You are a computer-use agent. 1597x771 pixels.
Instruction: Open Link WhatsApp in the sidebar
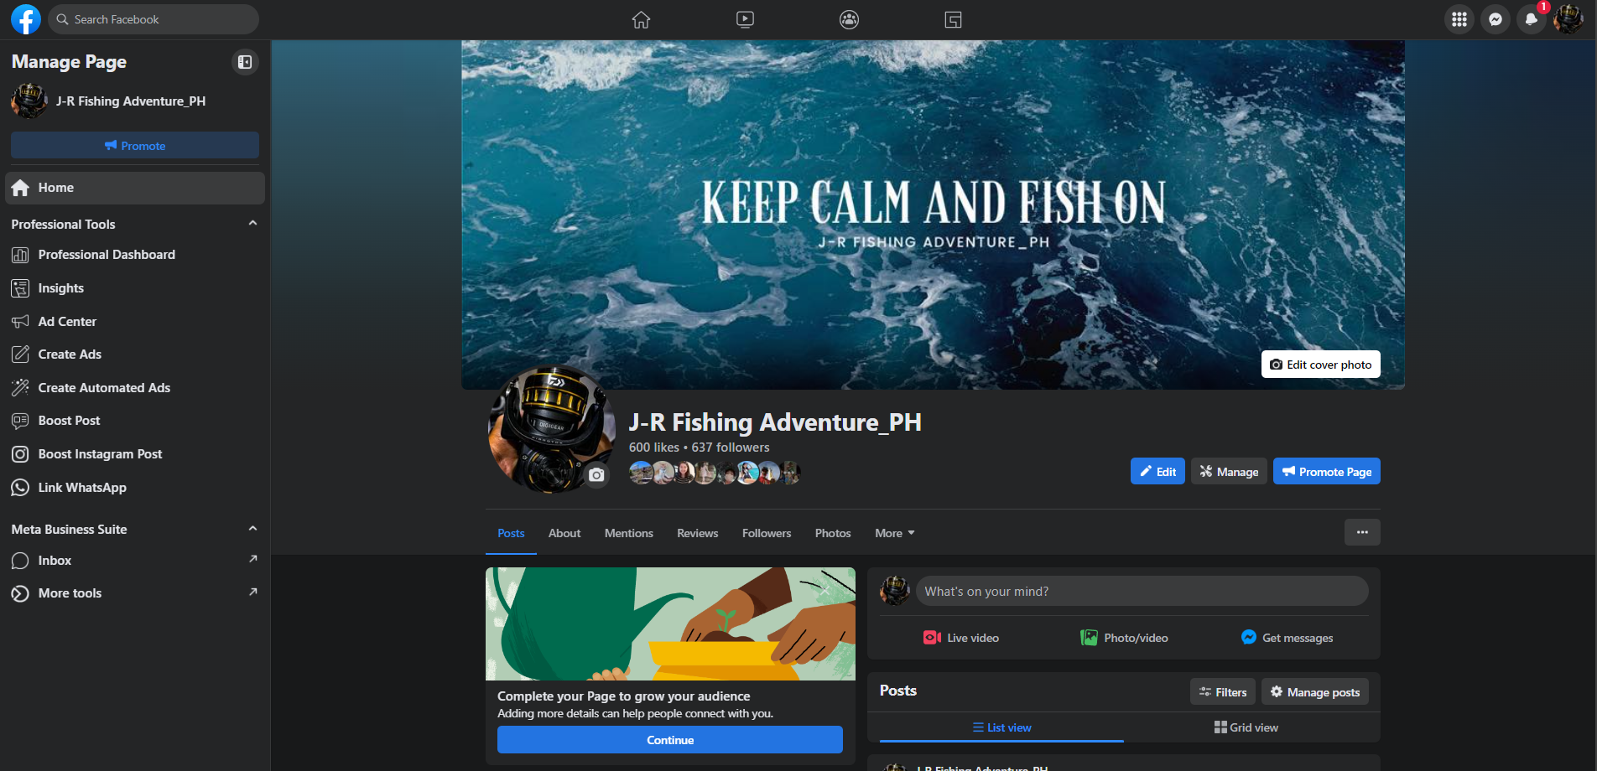pyautogui.click(x=135, y=488)
